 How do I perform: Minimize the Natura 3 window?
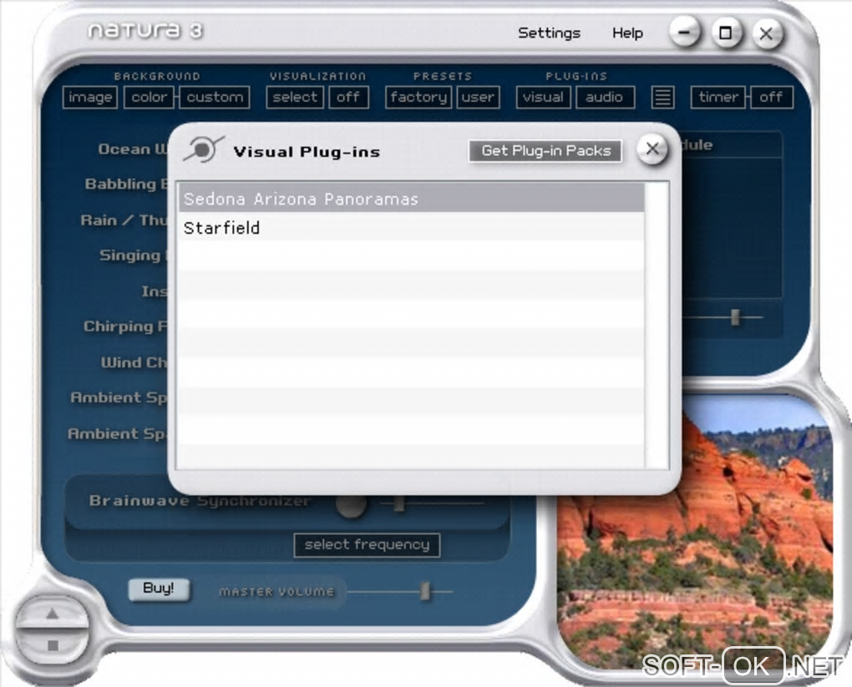pyautogui.click(x=684, y=33)
